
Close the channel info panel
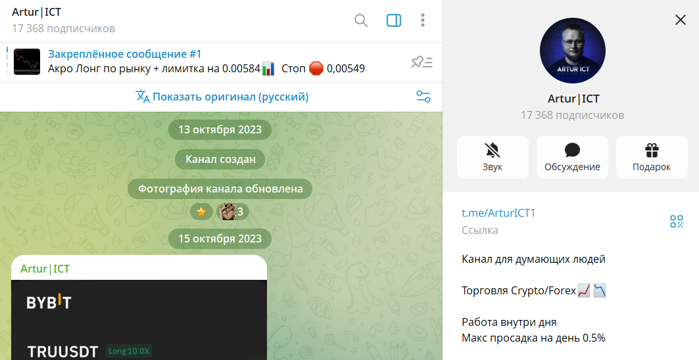coord(681,20)
